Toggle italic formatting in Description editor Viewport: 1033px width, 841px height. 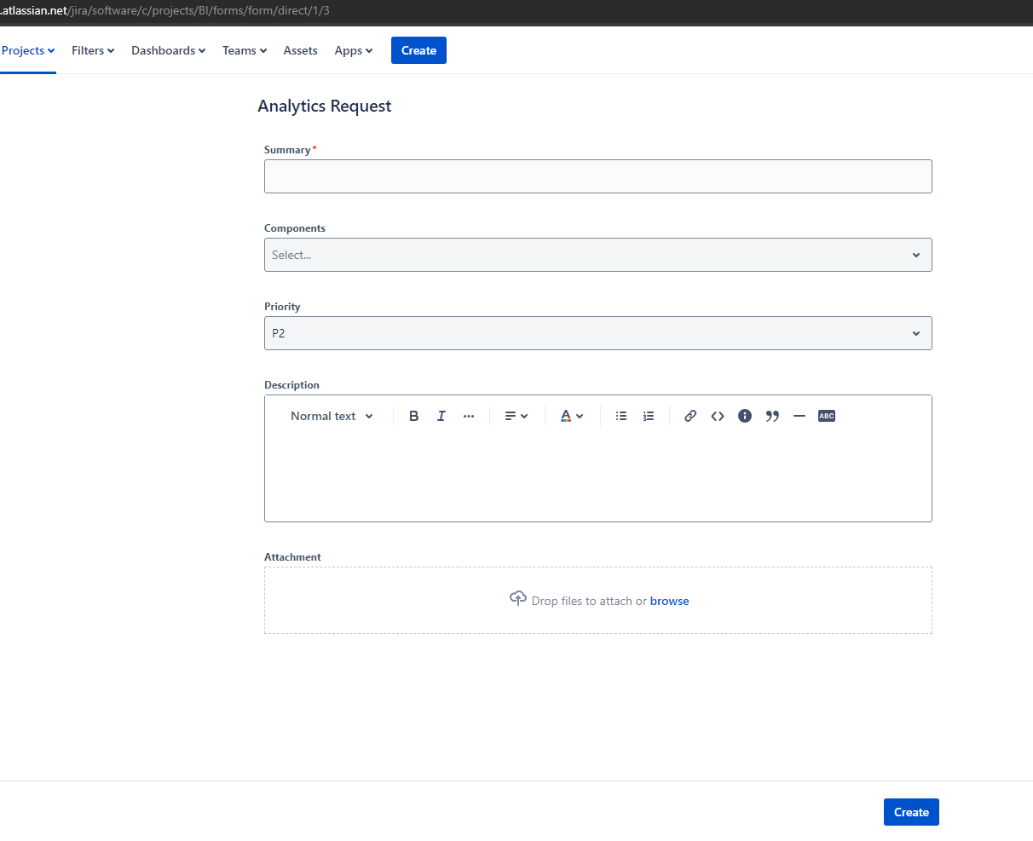pos(441,416)
